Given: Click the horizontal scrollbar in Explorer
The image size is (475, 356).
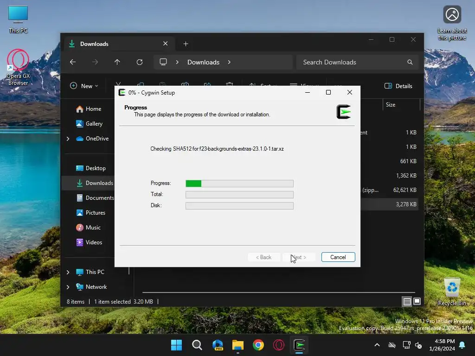Looking at the screenshot, I should point(279,292).
